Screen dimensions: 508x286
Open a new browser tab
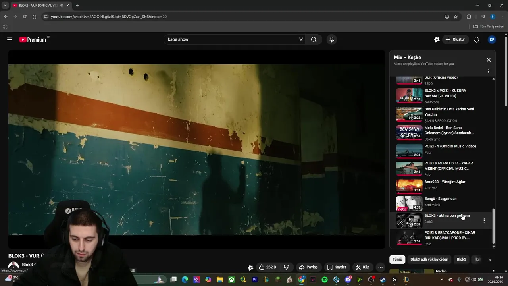[77, 5]
